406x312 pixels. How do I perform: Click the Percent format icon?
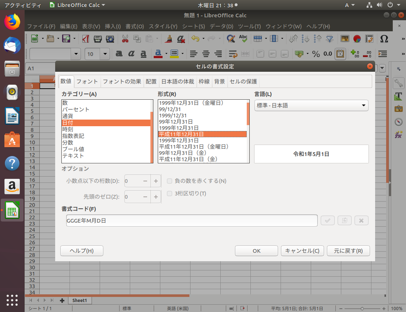[x=316, y=54]
